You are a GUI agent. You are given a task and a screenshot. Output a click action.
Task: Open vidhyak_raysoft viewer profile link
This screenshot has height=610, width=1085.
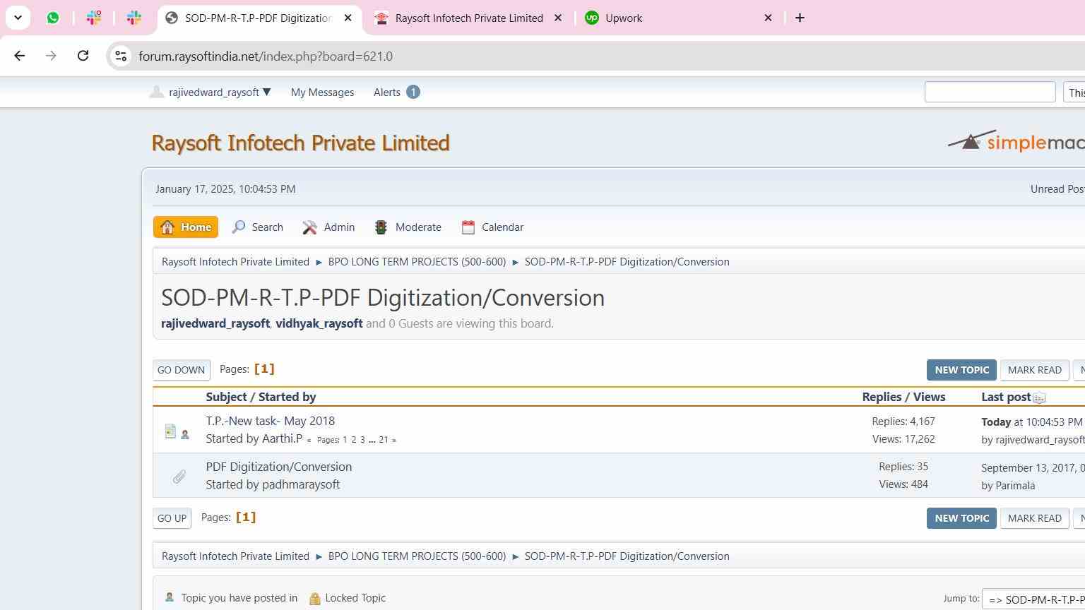pyautogui.click(x=319, y=323)
